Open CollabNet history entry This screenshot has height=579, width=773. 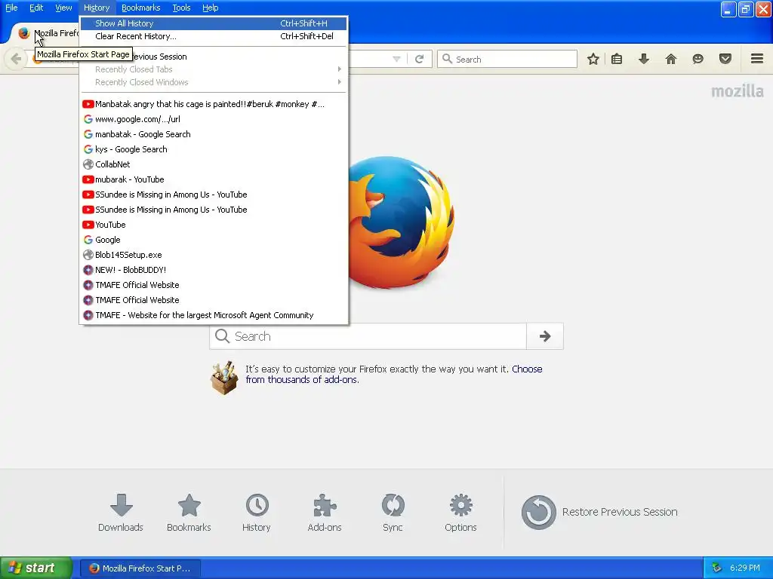pos(214,164)
